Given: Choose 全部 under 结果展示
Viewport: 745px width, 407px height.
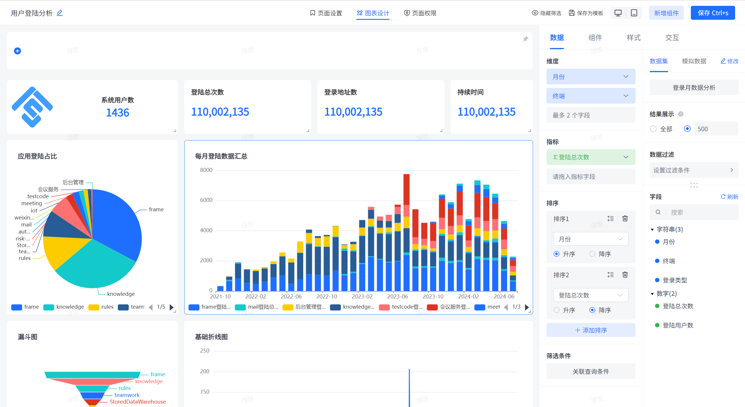Looking at the screenshot, I should (x=653, y=129).
